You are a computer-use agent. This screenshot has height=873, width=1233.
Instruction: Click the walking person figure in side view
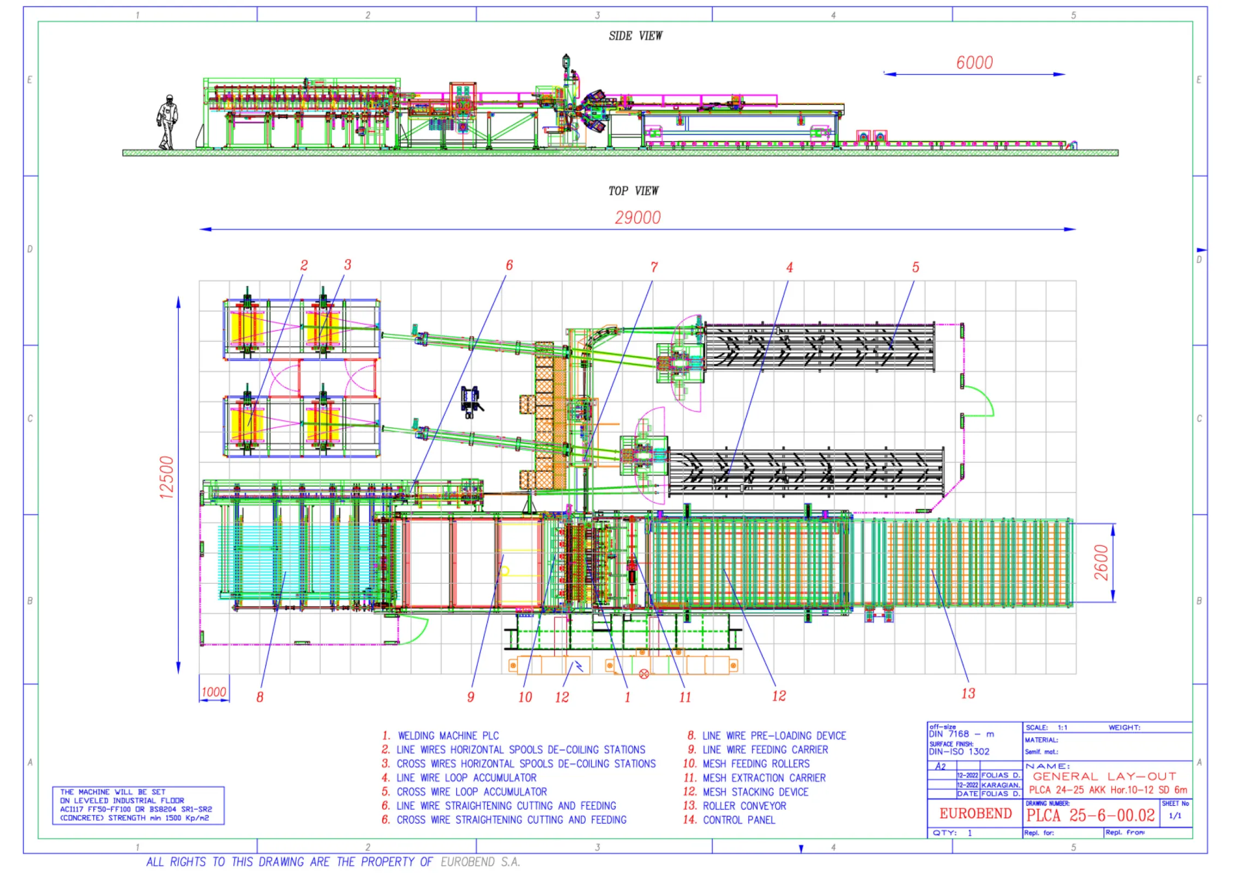point(168,122)
